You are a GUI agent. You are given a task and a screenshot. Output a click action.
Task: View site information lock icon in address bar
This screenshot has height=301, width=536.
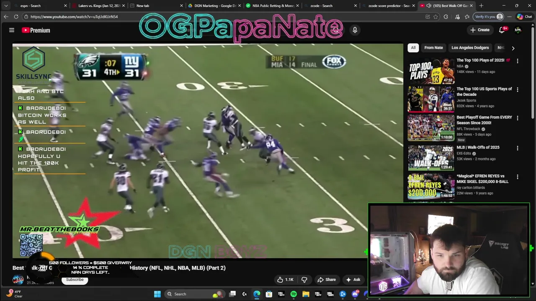click(x=26, y=17)
